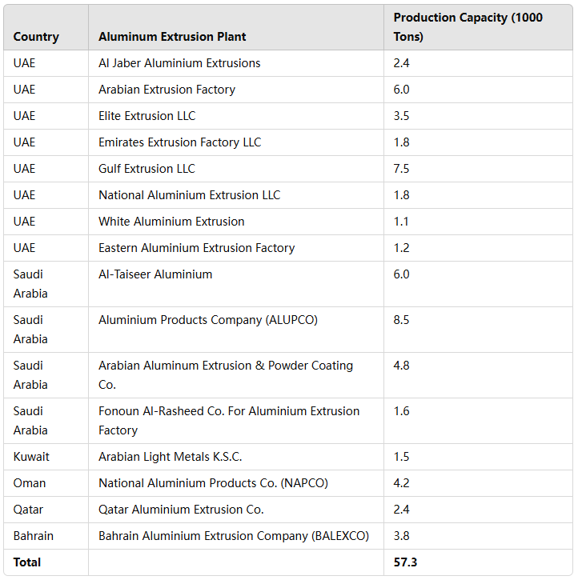Screen dimensions: 578x580
Task: Select the Al-Taiseer Aluminium cell
Action: click(155, 274)
